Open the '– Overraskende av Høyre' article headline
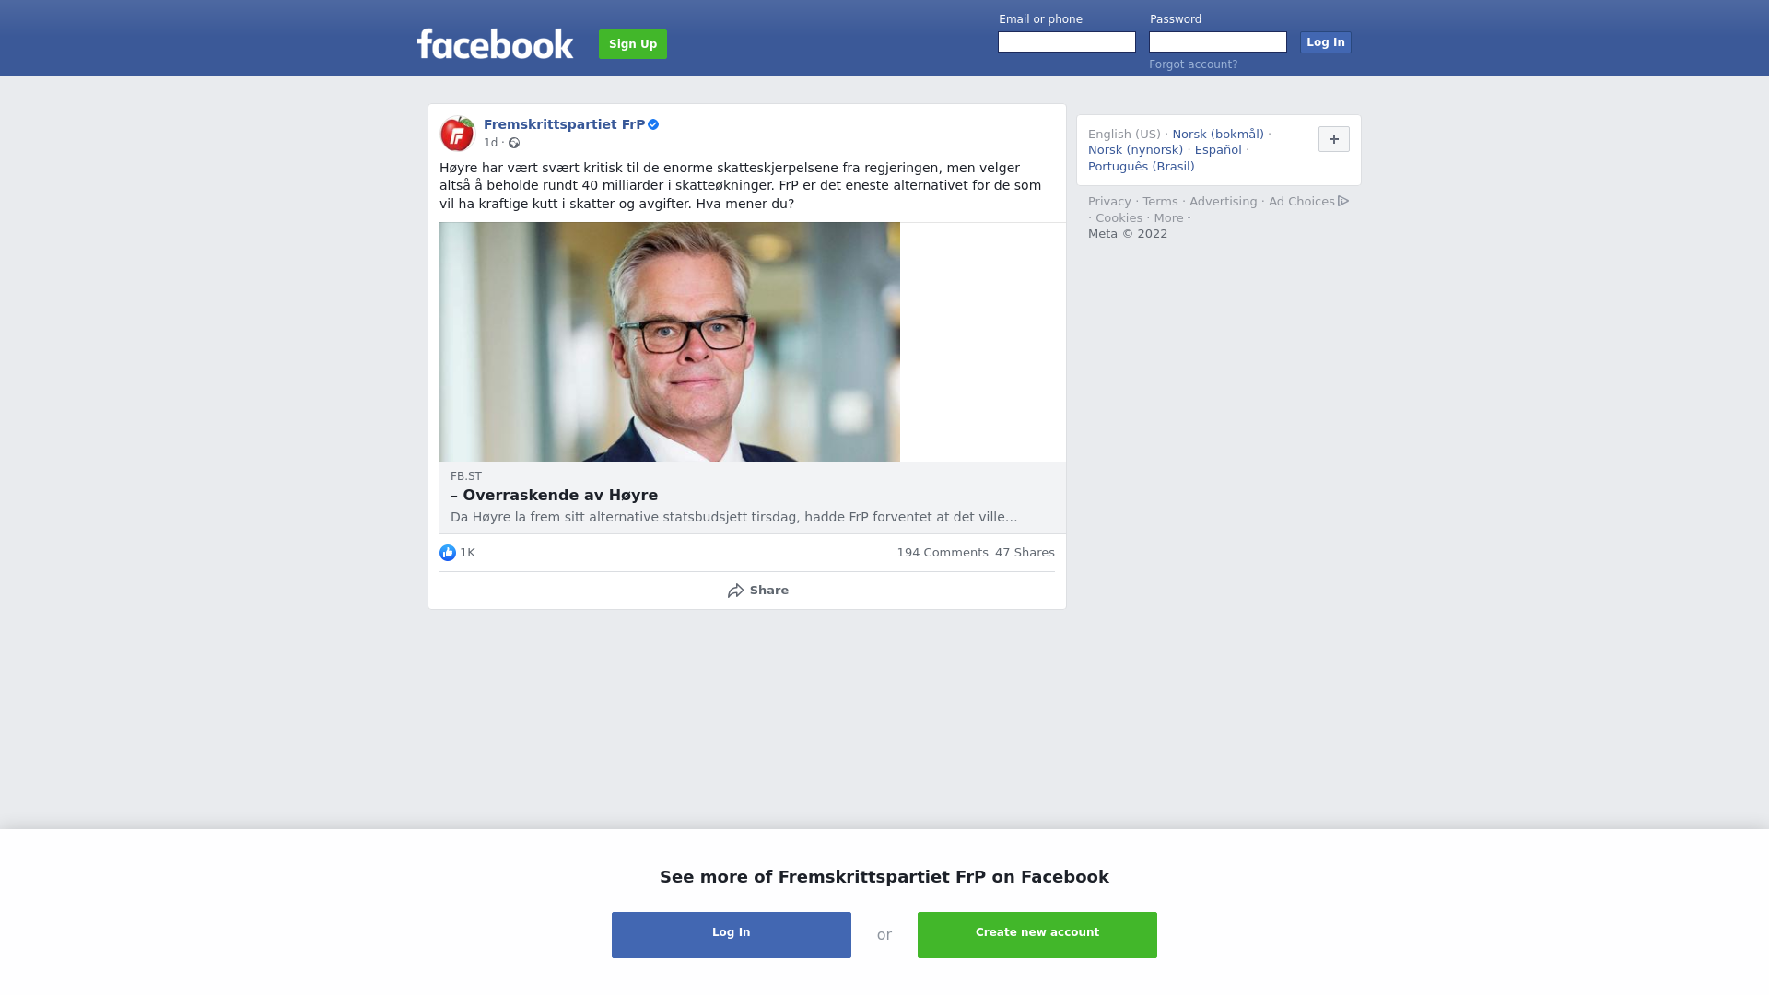Screen dimensions: 1769x995 tap(555, 496)
